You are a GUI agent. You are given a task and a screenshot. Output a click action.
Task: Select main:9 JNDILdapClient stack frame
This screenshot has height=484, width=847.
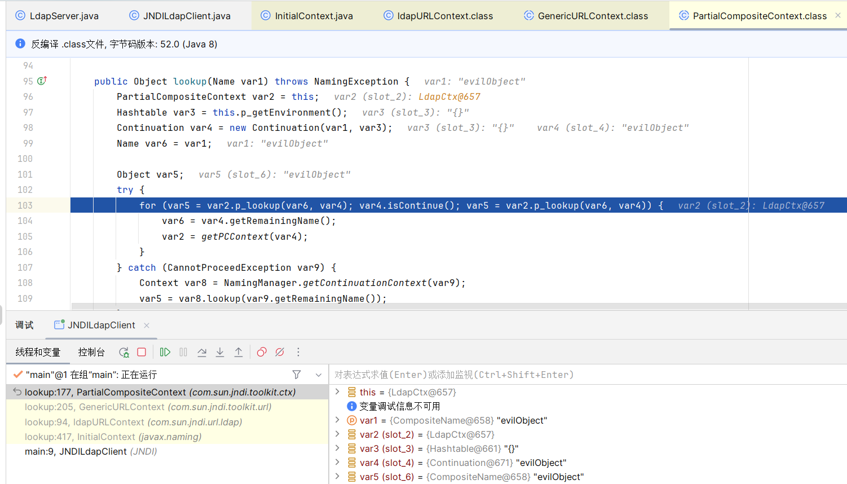167,451
